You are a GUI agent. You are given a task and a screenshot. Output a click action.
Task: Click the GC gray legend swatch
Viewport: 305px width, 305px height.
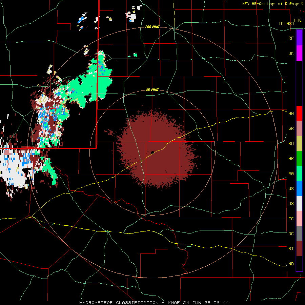(299, 233)
